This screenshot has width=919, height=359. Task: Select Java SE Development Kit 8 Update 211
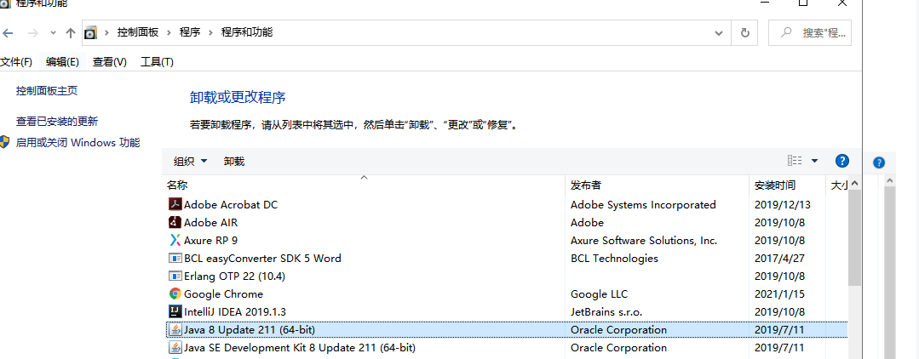click(507, 347)
